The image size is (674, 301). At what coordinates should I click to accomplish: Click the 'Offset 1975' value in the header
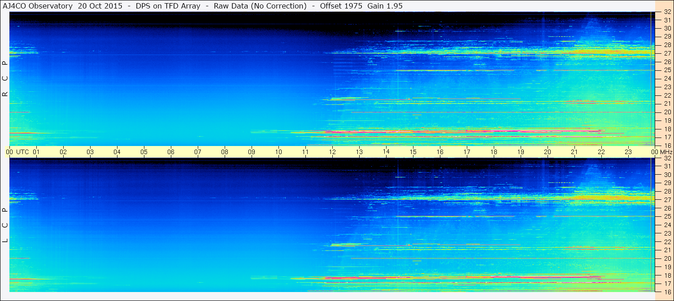click(x=341, y=6)
